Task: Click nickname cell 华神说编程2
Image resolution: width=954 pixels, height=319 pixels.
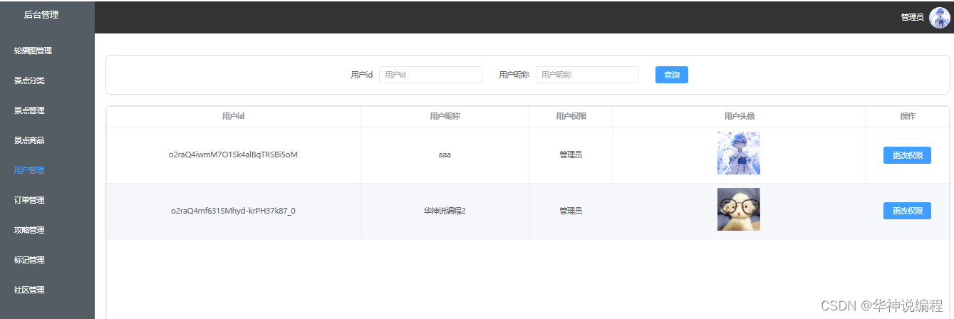Action: [x=445, y=211]
